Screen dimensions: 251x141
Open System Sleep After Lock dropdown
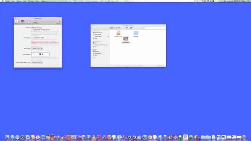coord(37,63)
